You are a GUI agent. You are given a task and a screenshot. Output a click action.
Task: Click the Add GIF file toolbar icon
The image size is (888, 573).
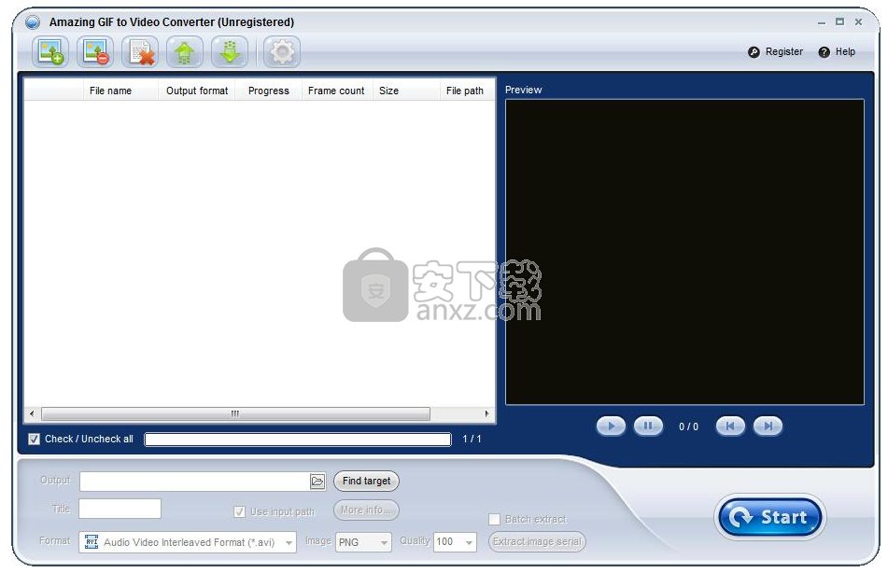[x=50, y=52]
